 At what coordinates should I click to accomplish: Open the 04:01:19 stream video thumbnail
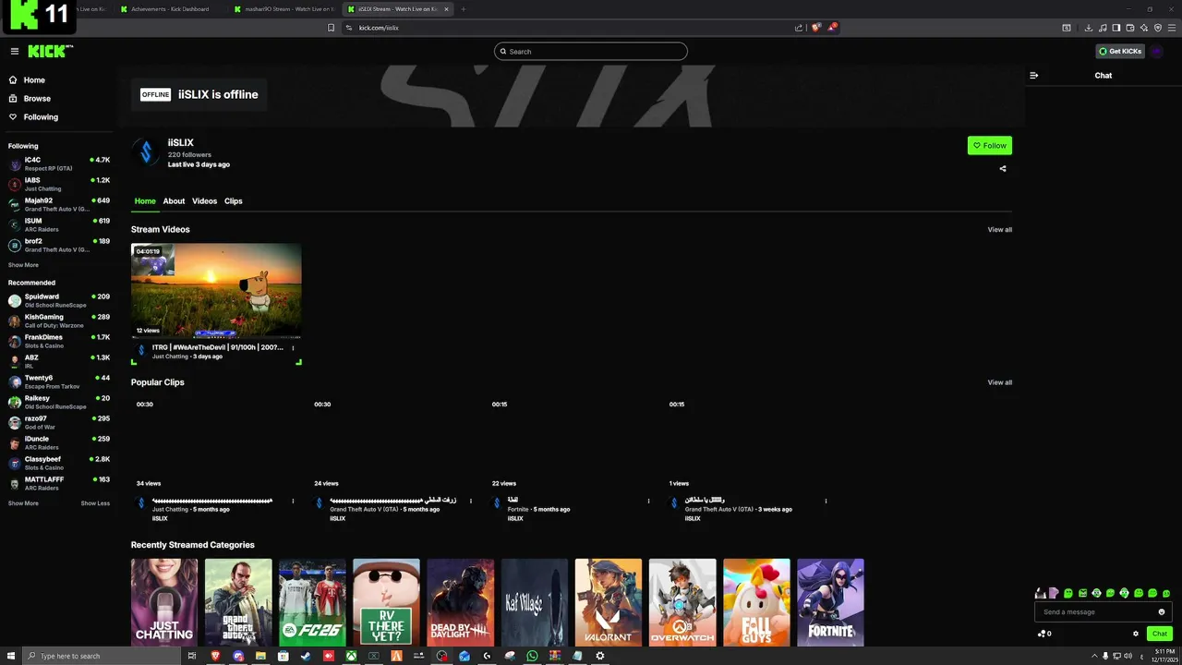click(216, 291)
